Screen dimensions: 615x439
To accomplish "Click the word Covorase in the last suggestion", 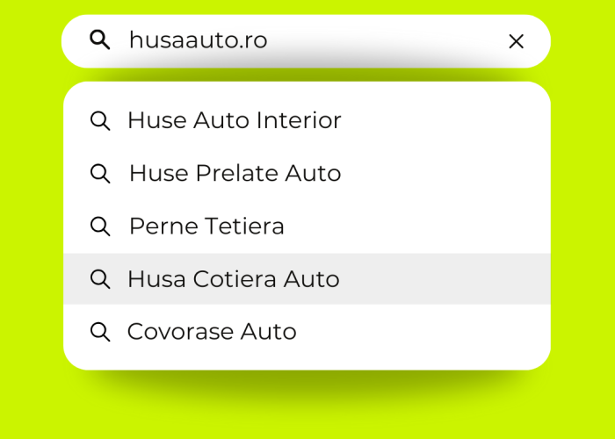I will 180,332.
